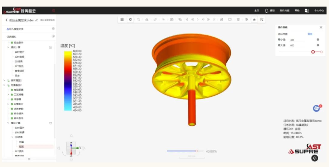Screen dimensions: 329x167
Task: Expand the 工艺流程 tree node
Action: [x=8, y=95]
